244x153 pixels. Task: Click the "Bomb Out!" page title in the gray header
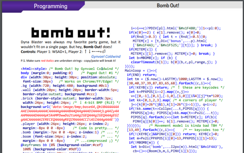pos(168,5)
